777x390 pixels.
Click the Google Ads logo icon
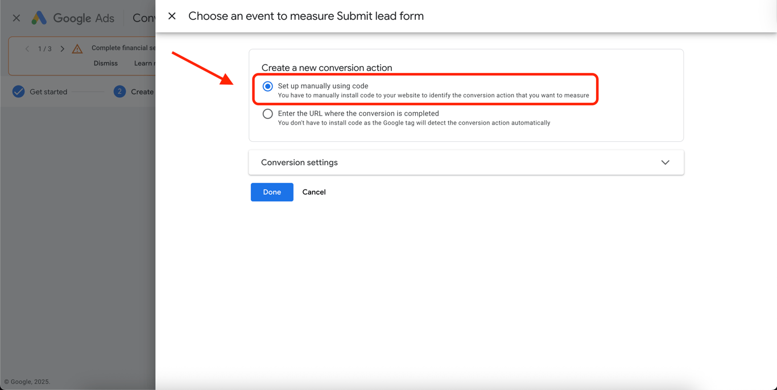pos(39,18)
